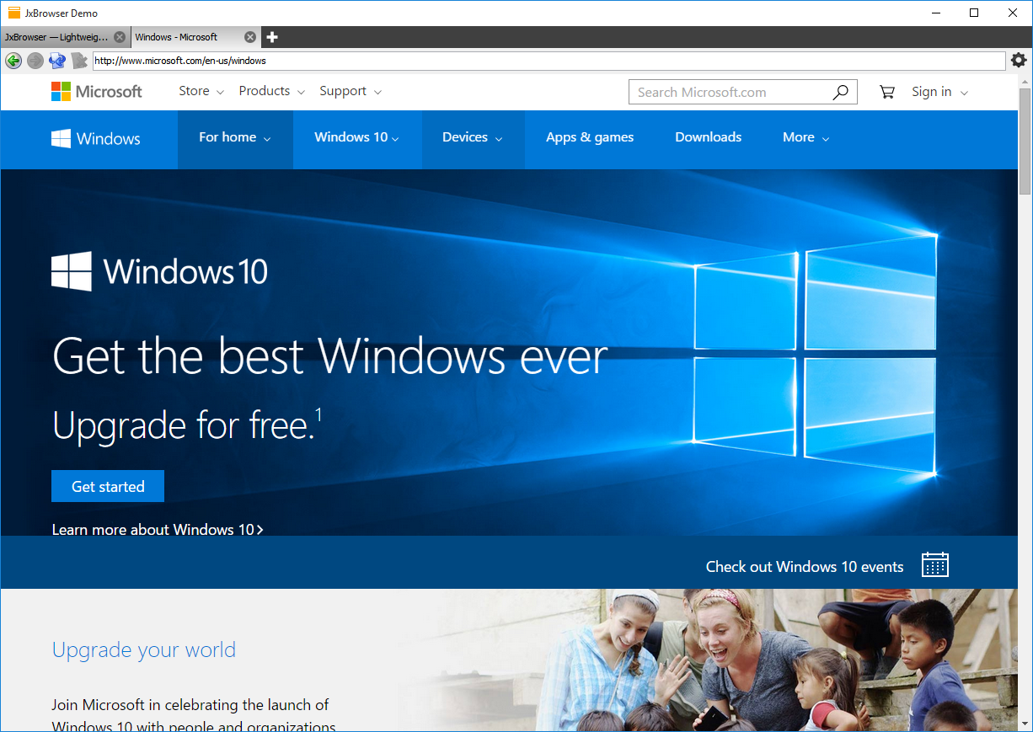
Task: Click the greyed forward navigation arrow
Action: [x=35, y=61]
